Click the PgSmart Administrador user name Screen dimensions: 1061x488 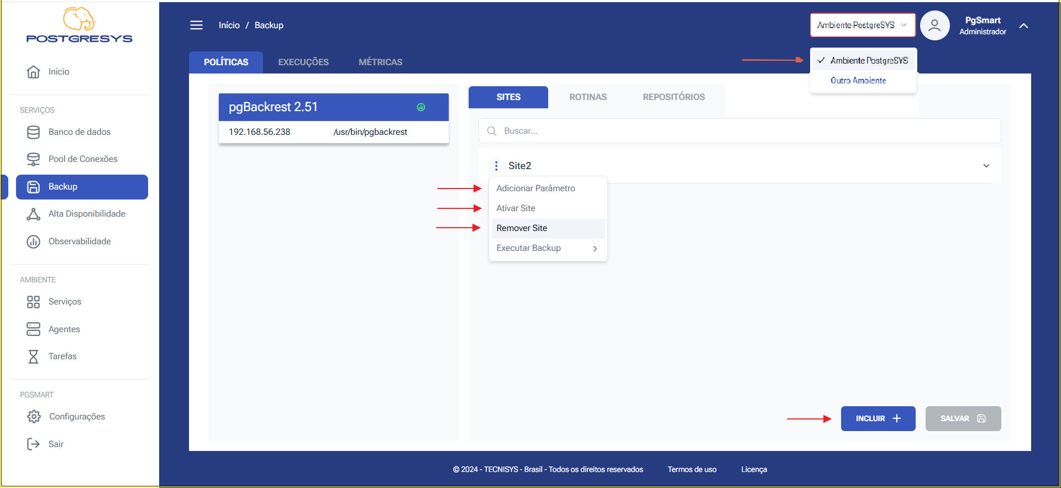pos(983,25)
